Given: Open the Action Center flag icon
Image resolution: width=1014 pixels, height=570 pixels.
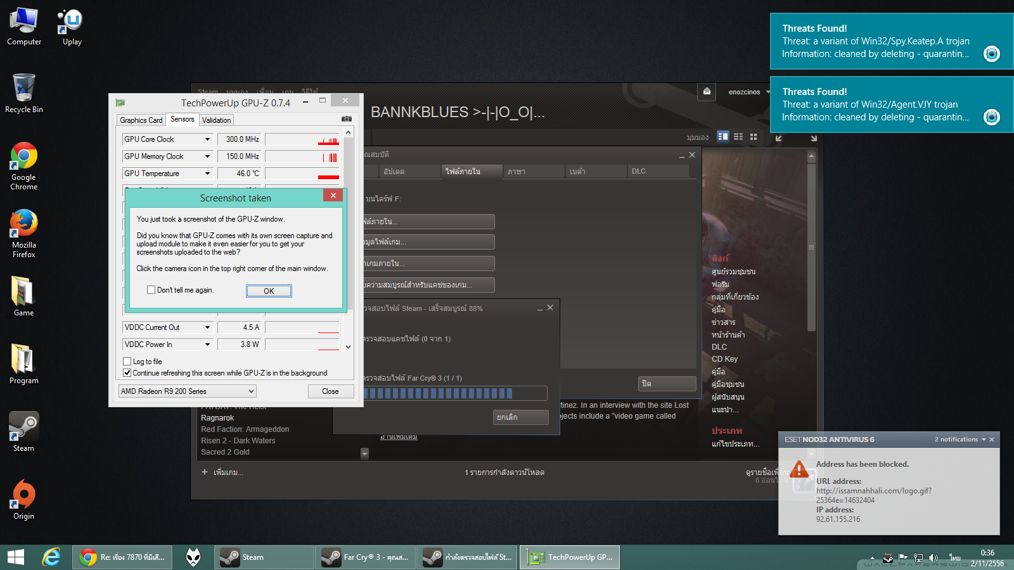Looking at the screenshot, I should pyautogui.click(x=903, y=558).
